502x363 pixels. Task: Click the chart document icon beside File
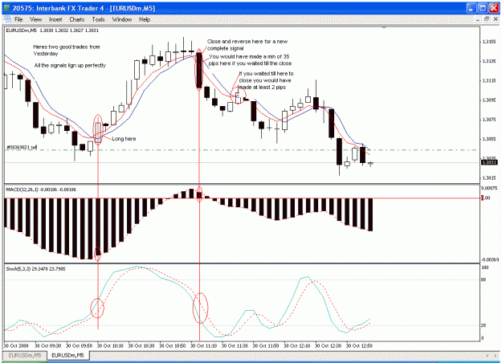(x=8, y=19)
